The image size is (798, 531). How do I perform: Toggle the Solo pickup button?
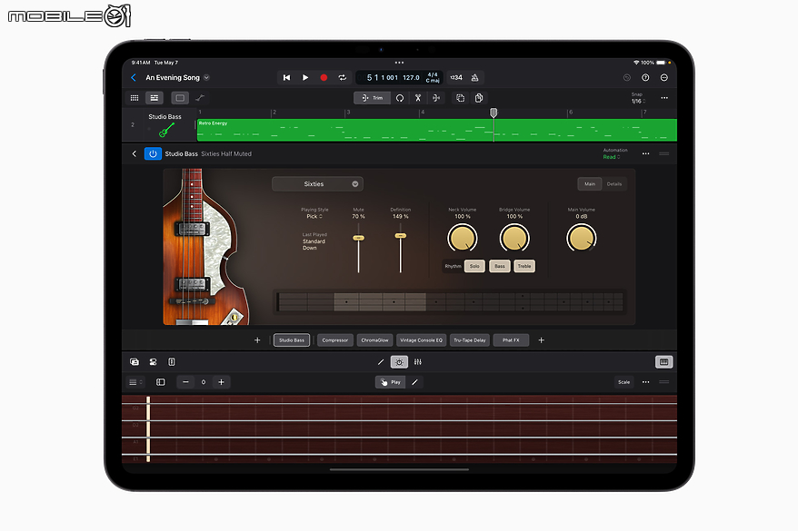click(x=474, y=266)
